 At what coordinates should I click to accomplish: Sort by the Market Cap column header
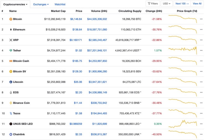click(59, 11)
